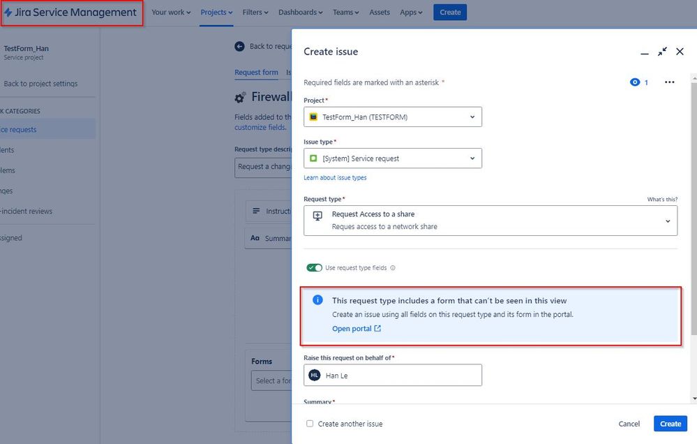697x444 pixels.
Task: Click the customize fields link
Action: point(260,127)
